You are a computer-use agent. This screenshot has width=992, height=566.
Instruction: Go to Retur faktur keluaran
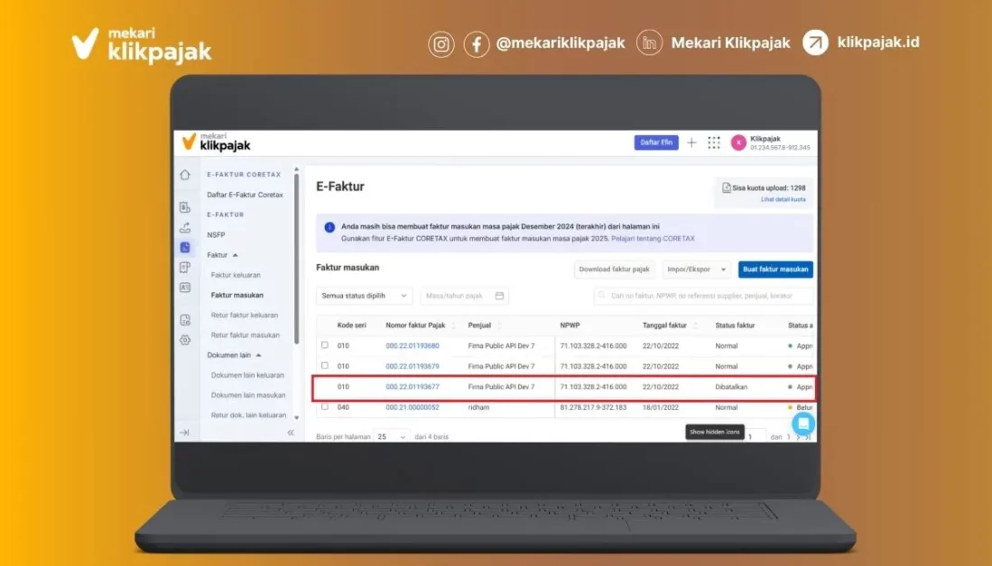(x=245, y=315)
